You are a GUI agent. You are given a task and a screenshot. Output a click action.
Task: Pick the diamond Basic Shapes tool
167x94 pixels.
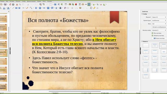[x=36, y=8]
